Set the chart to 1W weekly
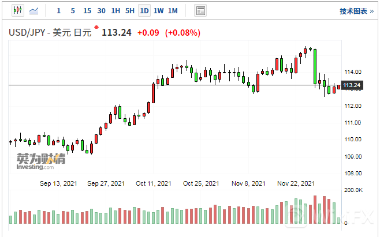This screenshot has width=380, height=237. pyautogui.click(x=158, y=10)
